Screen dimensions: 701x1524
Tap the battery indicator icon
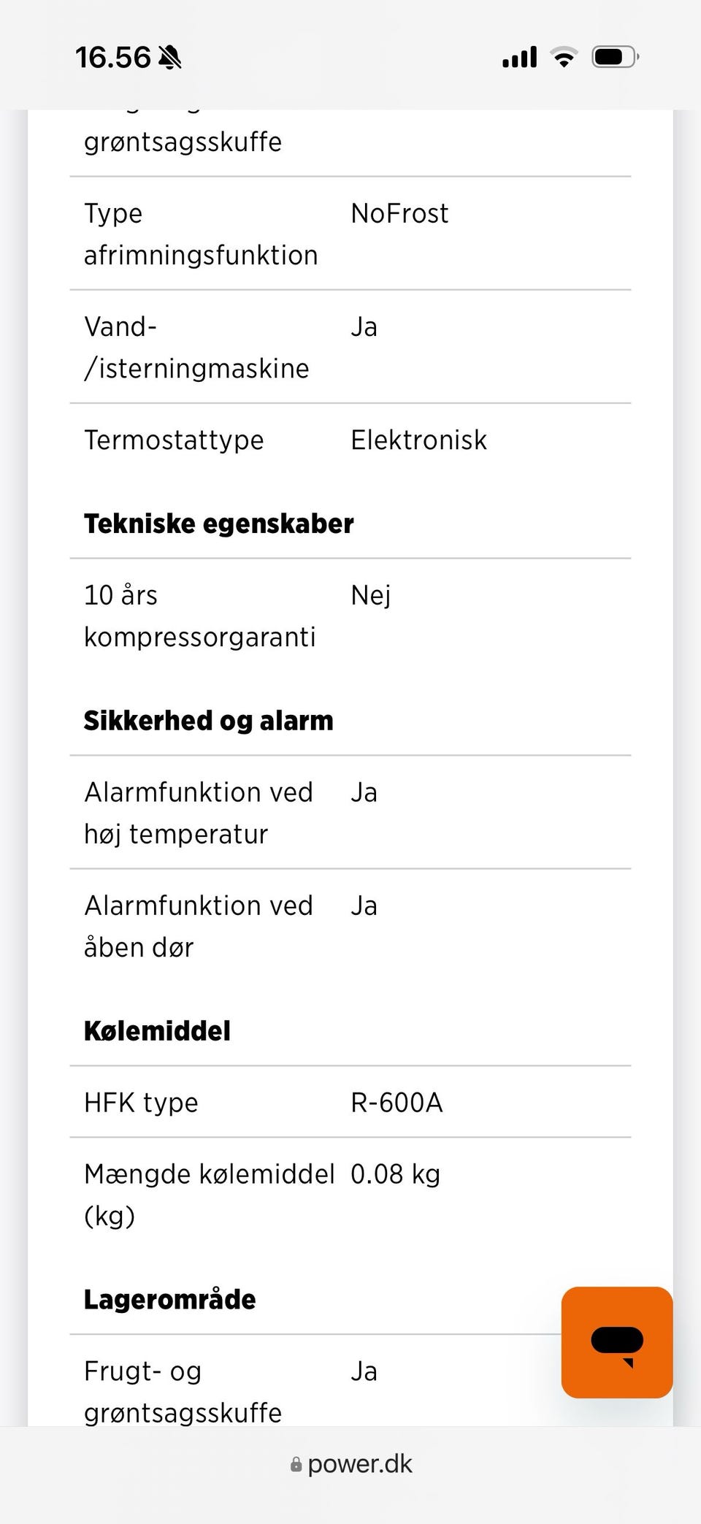coord(616,56)
